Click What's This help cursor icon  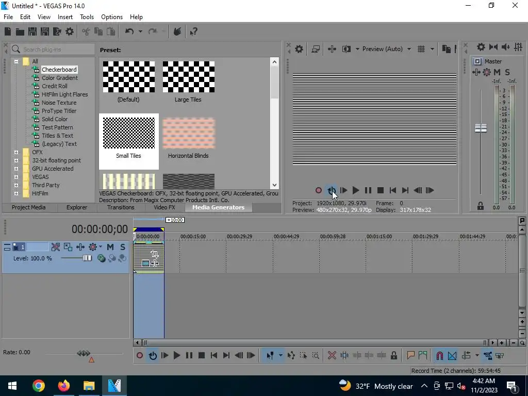pos(194,31)
